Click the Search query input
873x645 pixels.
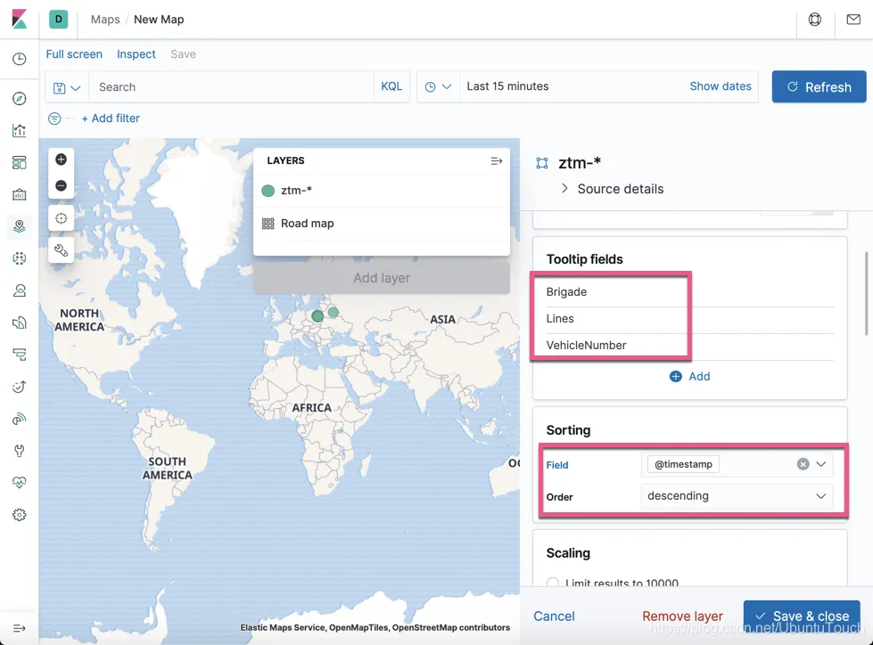[231, 86]
